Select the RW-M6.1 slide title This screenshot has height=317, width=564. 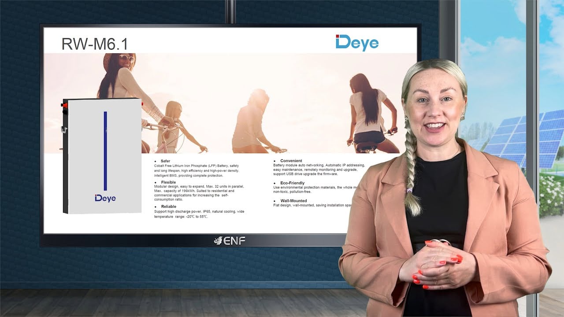point(95,44)
